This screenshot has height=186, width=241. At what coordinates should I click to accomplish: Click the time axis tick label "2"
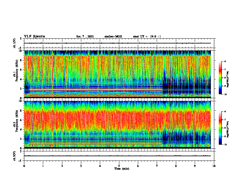tap(62, 166)
